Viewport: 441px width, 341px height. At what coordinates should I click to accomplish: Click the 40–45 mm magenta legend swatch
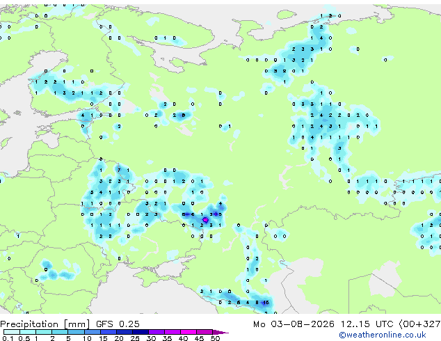pyautogui.click(x=189, y=332)
